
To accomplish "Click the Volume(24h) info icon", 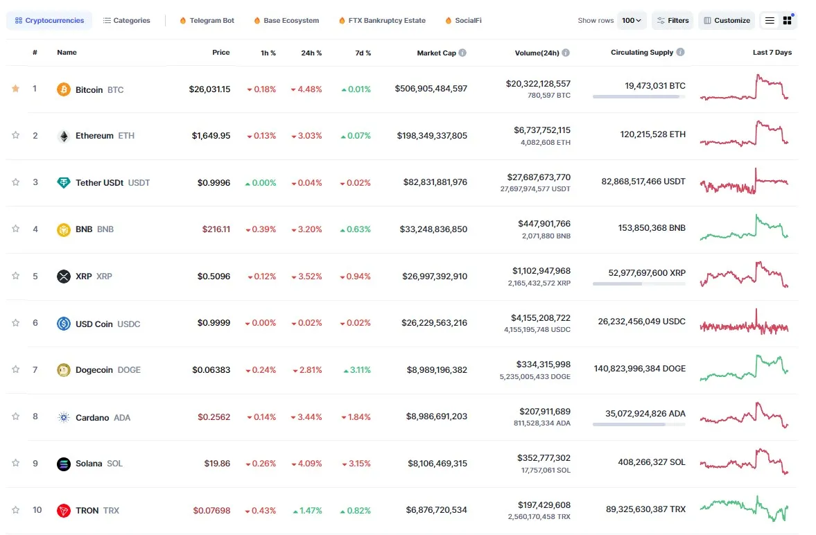I will pos(566,53).
